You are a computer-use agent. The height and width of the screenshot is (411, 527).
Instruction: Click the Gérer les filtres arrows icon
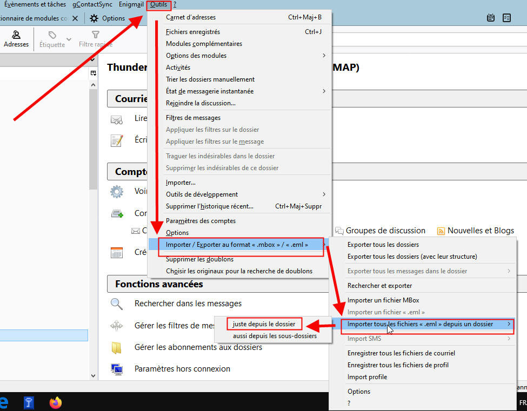[x=116, y=326]
